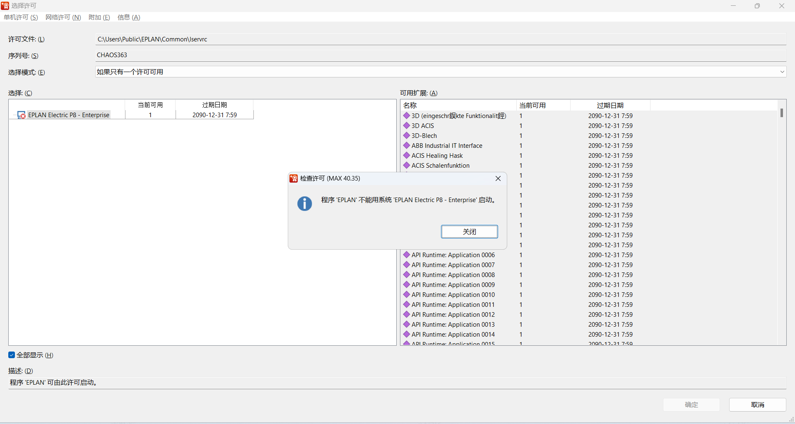The width and height of the screenshot is (795, 424).
Task: Click the diamond icon beside 3D-Blech
Action: [x=407, y=135]
